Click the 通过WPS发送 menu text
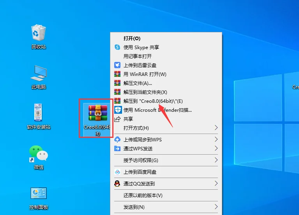Image resolution: width=299 pixels, height=215 pixels. pos(138,148)
